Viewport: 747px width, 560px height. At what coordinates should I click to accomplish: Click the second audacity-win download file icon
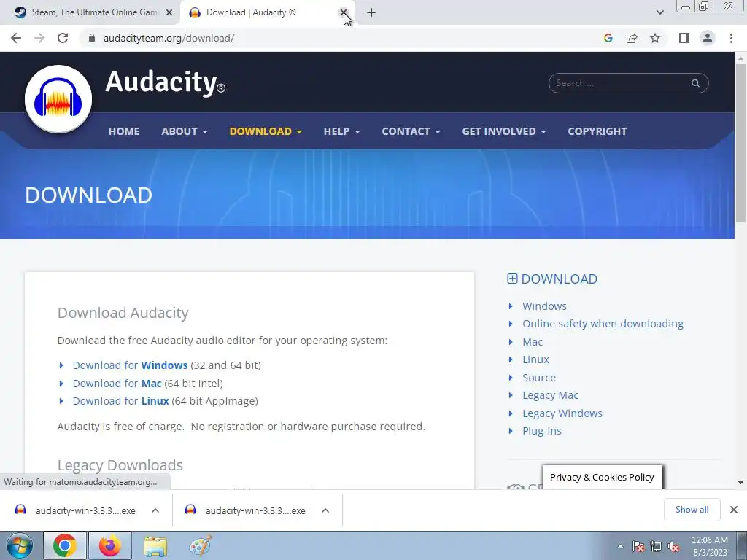point(190,510)
